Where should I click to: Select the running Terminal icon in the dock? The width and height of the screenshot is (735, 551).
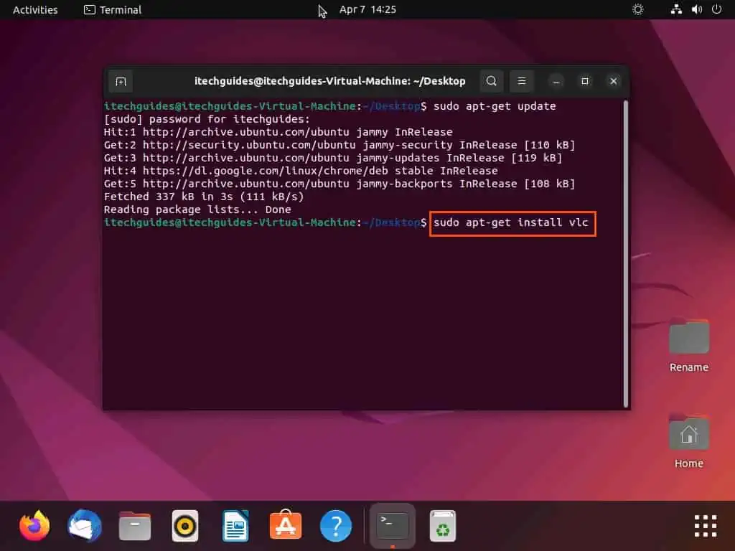tap(392, 526)
